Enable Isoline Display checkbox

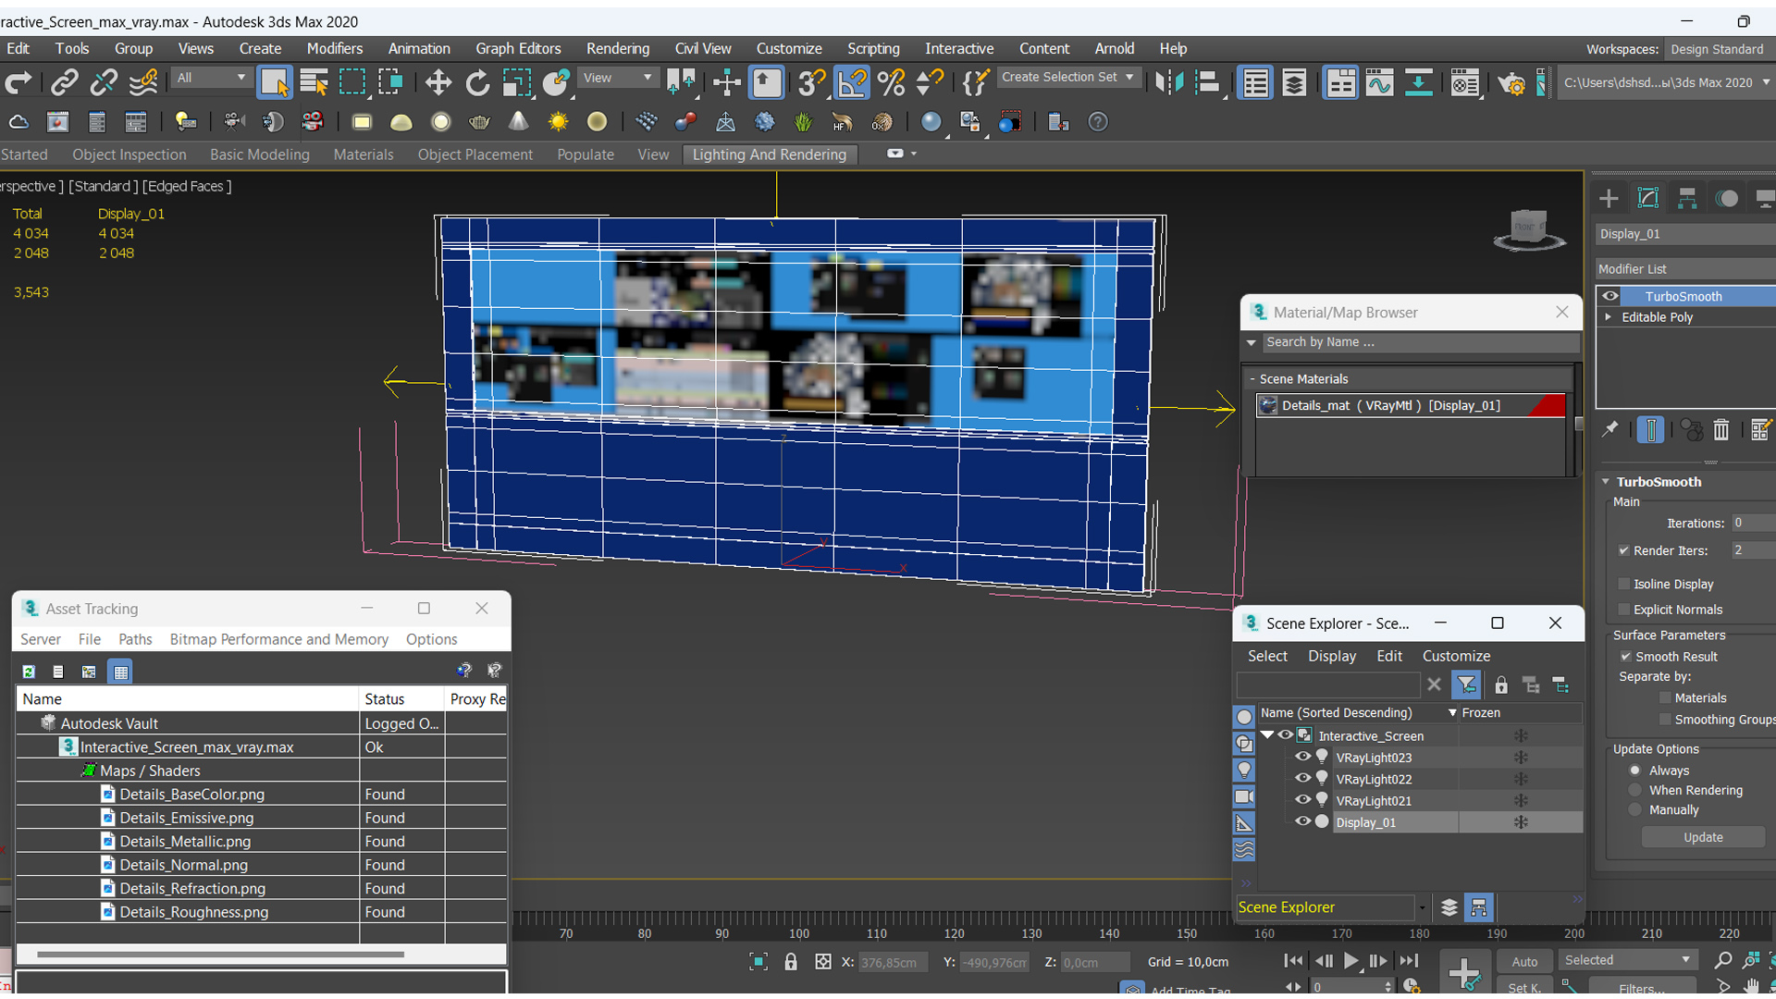point(1624,584)
